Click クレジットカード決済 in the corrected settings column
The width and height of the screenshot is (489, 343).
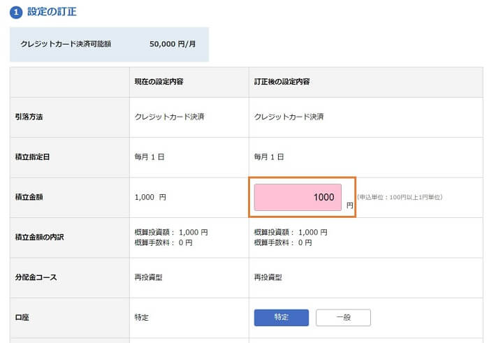pos(289,117)
